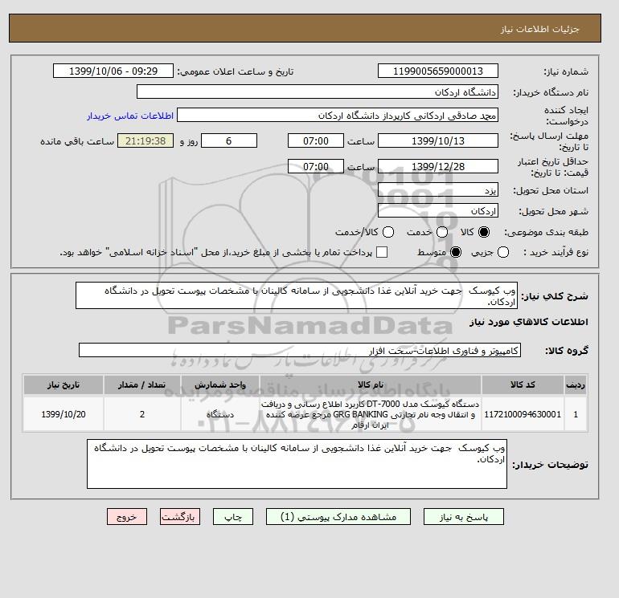Click the جزئیات اطلاعات نیاز page header

[539, 29]
